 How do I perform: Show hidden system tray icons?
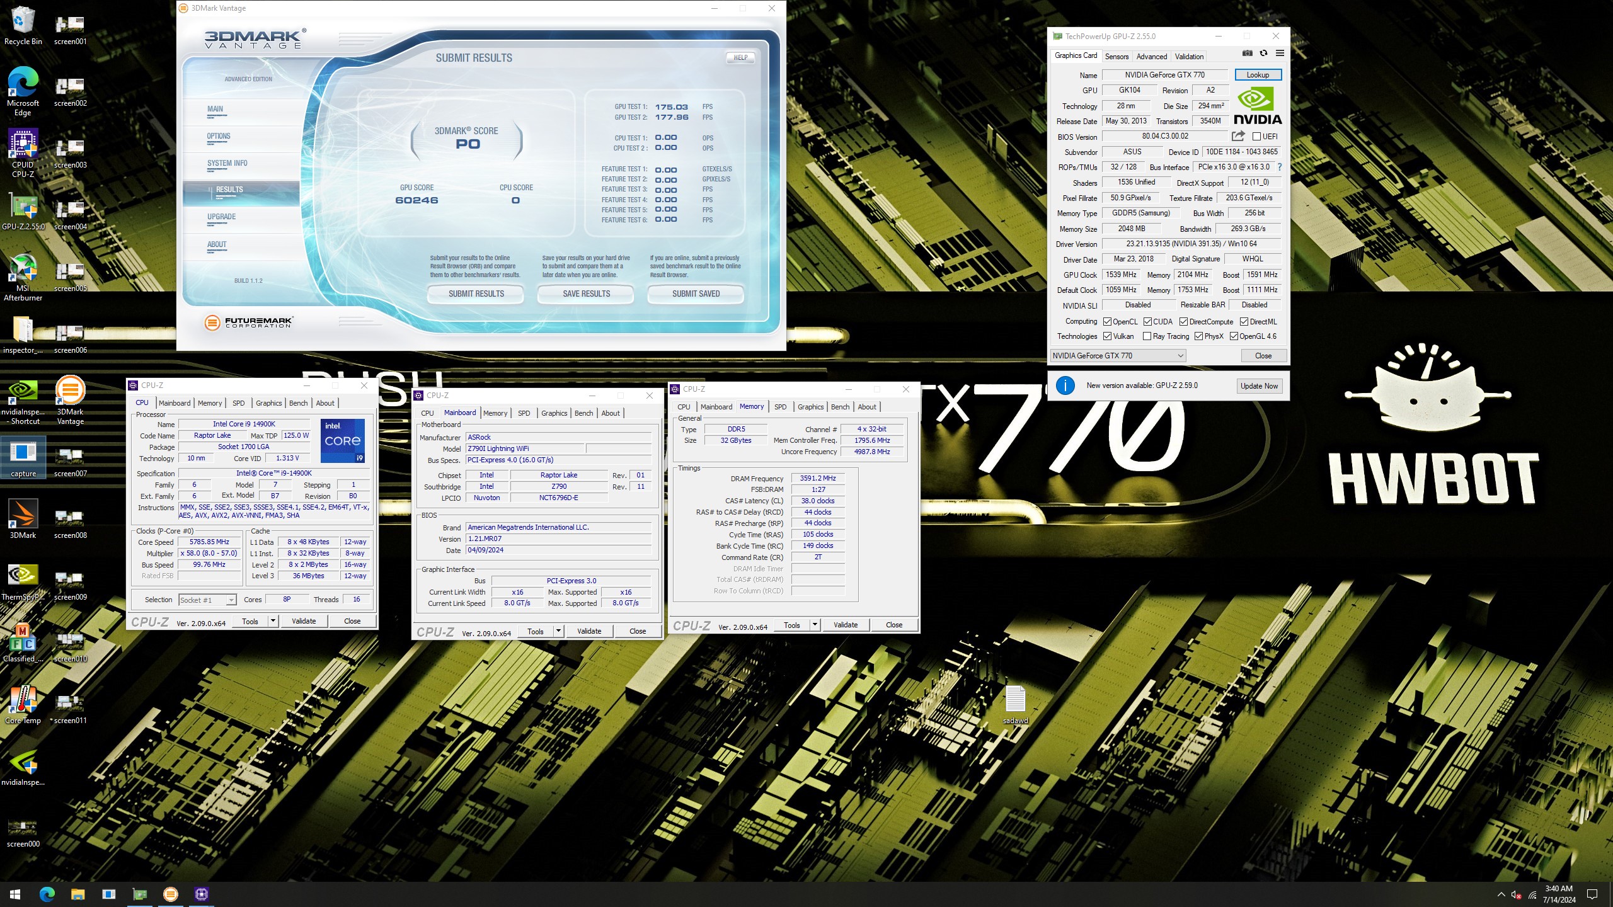[1501, 894]
